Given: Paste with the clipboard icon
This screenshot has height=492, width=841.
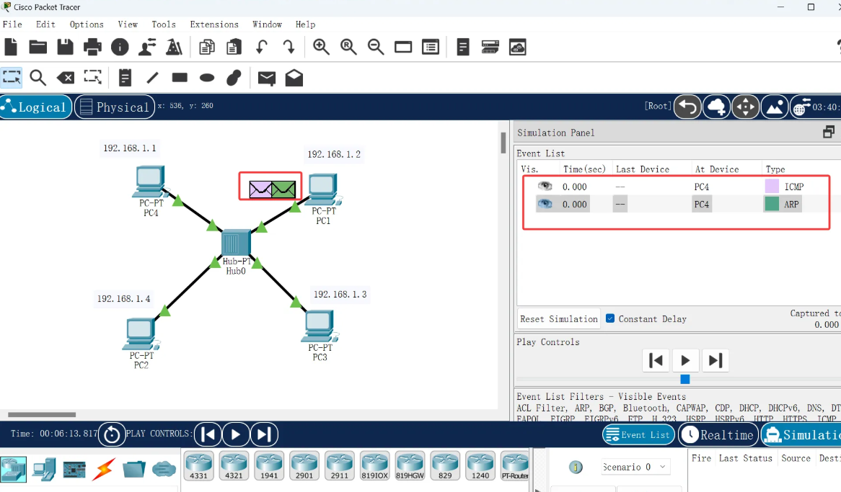Looking at the screenshot, I should click(x=234, y=47).
